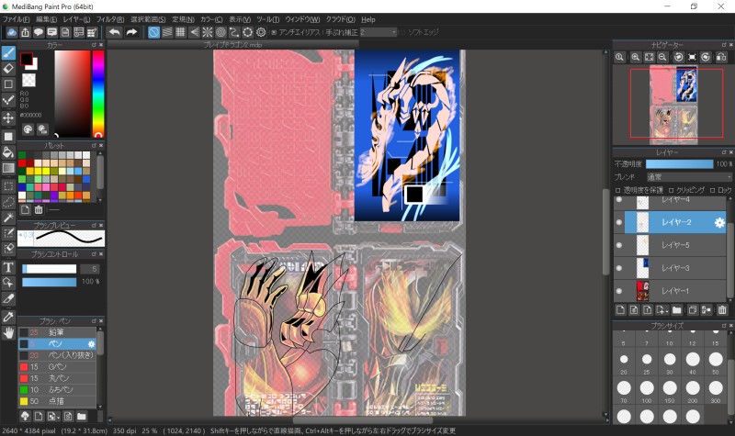Click the Navigator preview thumbnail

[673, 105]
